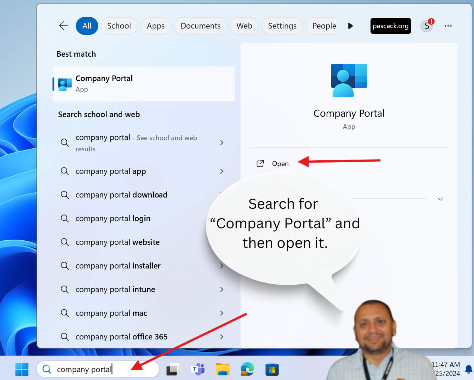Choose the Settings filter tab

pyautogui.click(x=282, y=26)
